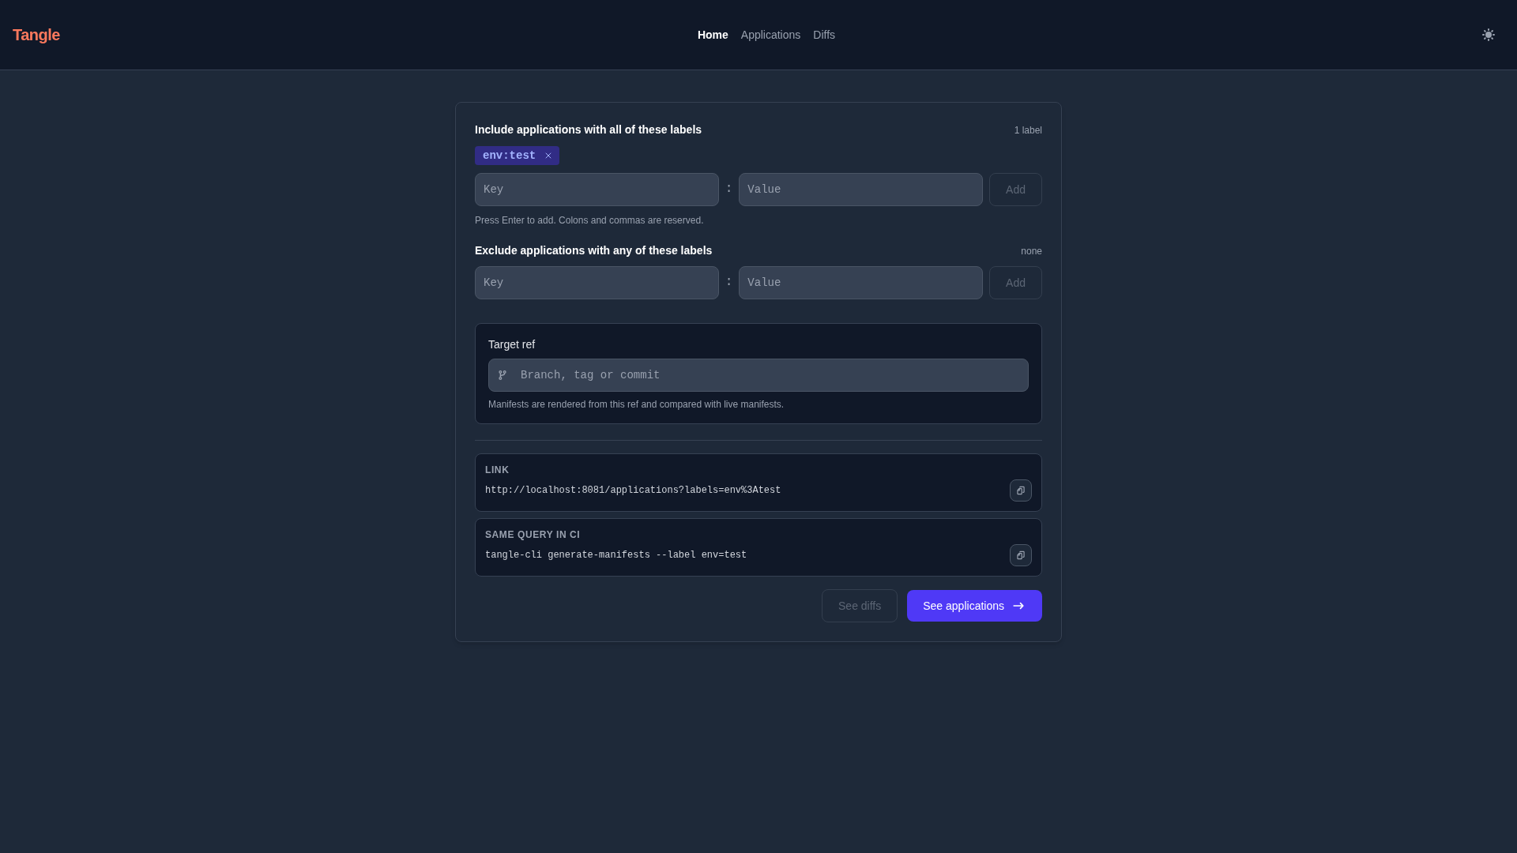Focus the include labels Key field
1517x853 pixels.
pos(597,190)
